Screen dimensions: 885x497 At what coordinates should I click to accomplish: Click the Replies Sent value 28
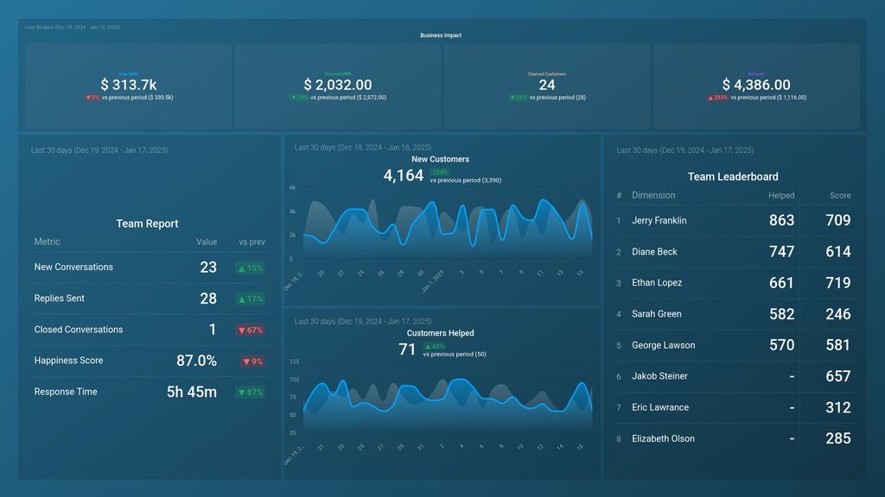(208, 298)
